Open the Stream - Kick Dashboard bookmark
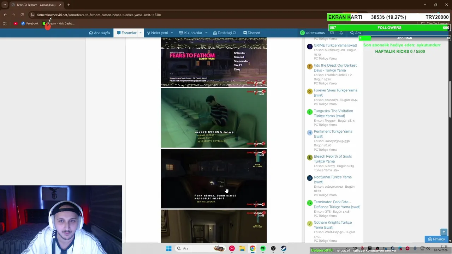The width and height of the screenshot is (452, 254). click(58, 24)
